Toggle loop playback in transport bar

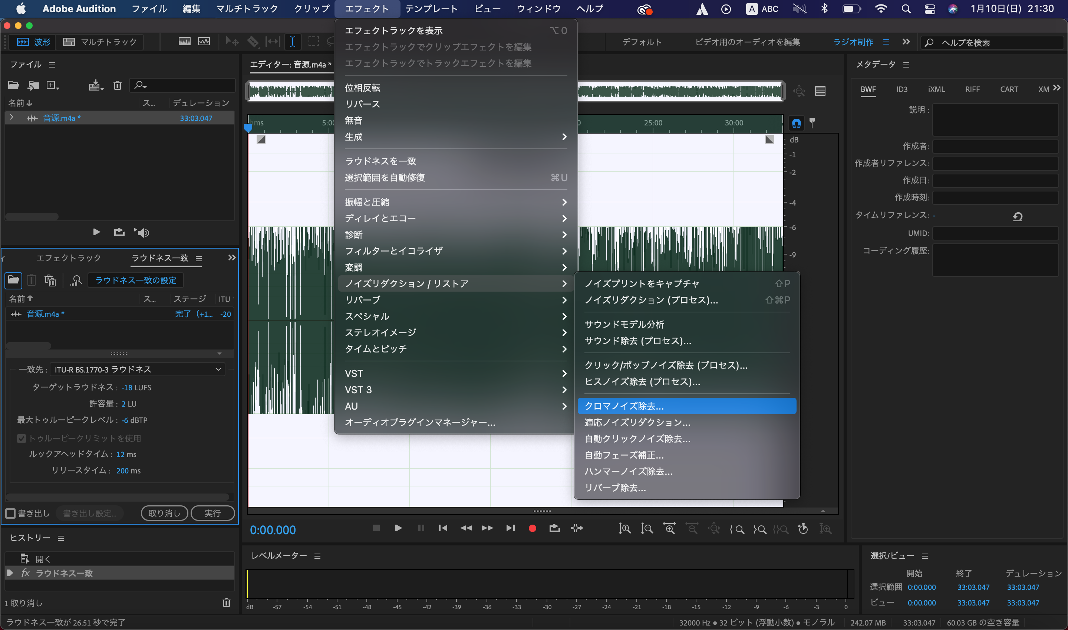coord(554,529)
